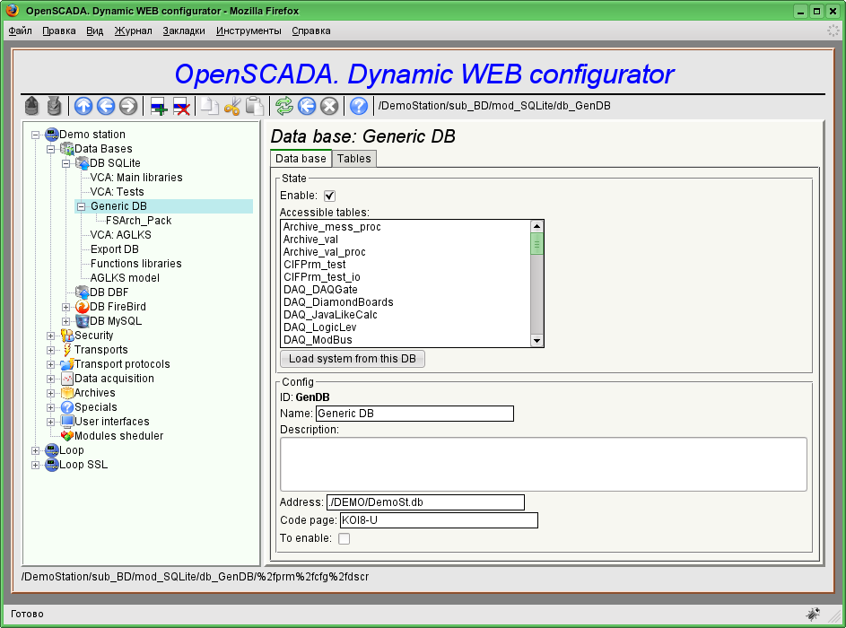Open the Правка menu
Viewport: 846px width, 628px height.
[x=59, y=31]
